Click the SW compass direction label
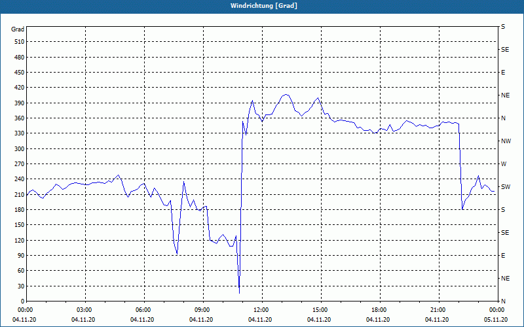Viewport: 524px width, 327px height. (506, 187)
